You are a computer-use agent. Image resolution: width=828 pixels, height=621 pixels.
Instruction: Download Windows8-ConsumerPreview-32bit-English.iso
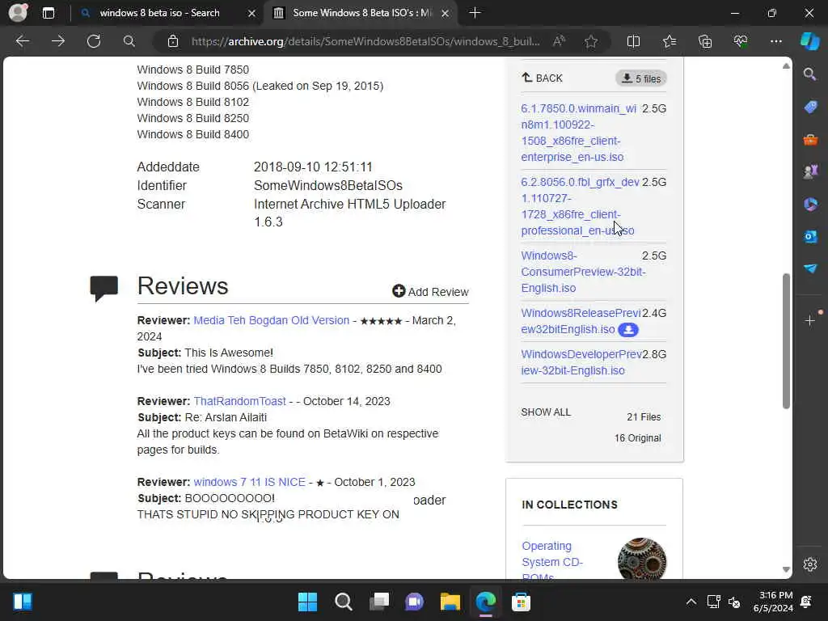coord(583,272)
